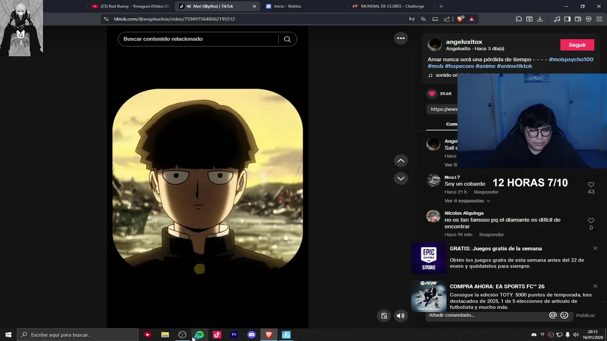This screenshot has width=607, height=341.
Task: Click the mention @ icon in comment box
Action: (x=552, y=315)
